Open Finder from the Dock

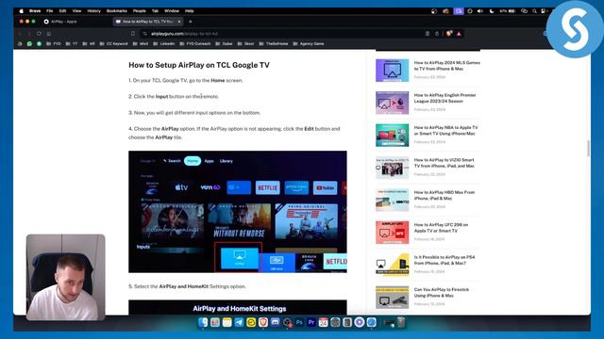(x=203, y=322)
